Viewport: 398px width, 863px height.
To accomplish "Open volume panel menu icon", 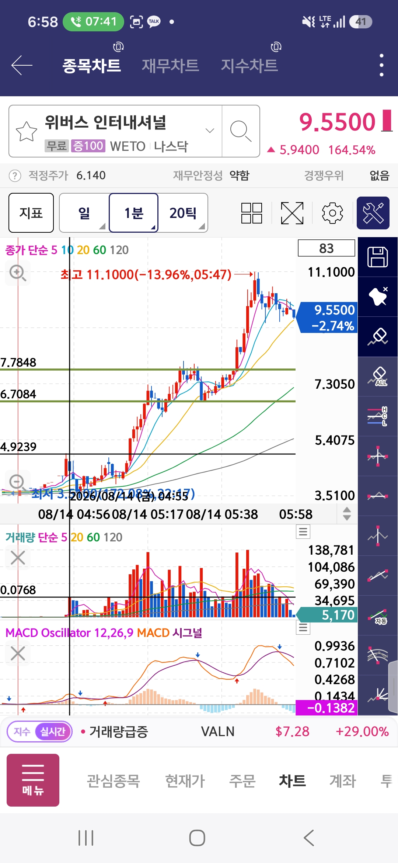I will (303, 531).
